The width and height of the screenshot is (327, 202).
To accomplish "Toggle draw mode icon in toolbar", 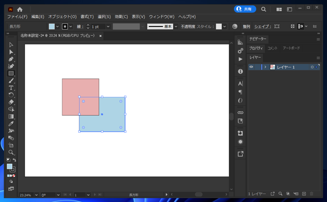I will [x=11, y=182].
